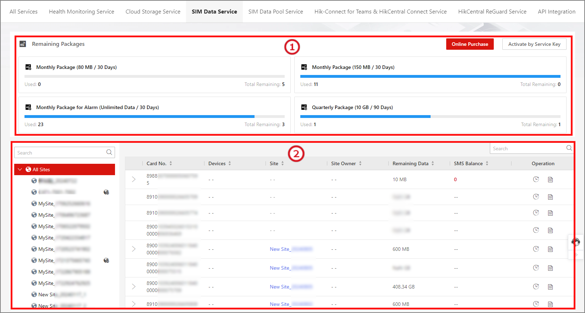
Task: Click the "Used: 11" value
Action: (x=309, y=84)
